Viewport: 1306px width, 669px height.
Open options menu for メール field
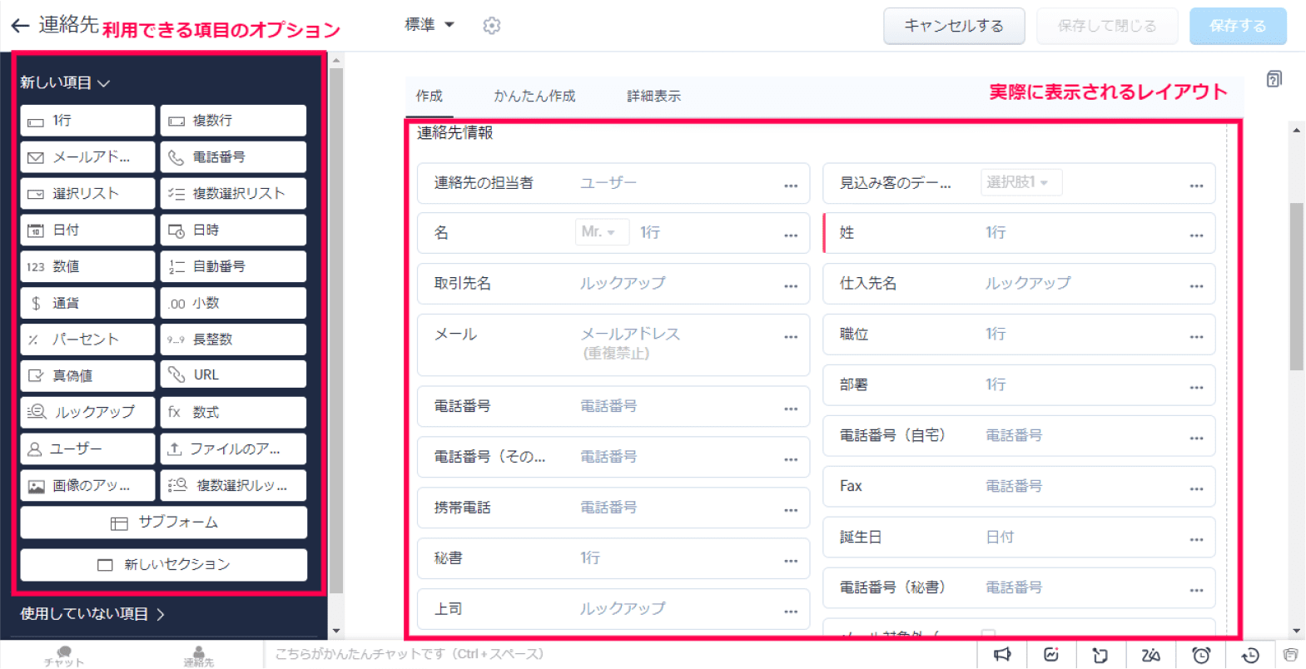tap(791, 337)
